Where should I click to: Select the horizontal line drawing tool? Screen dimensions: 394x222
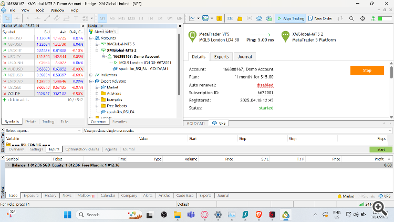[x=37, y=18]
